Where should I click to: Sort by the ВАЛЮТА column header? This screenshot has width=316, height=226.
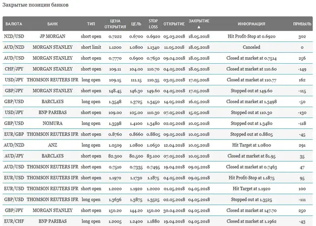click(14, 24)
